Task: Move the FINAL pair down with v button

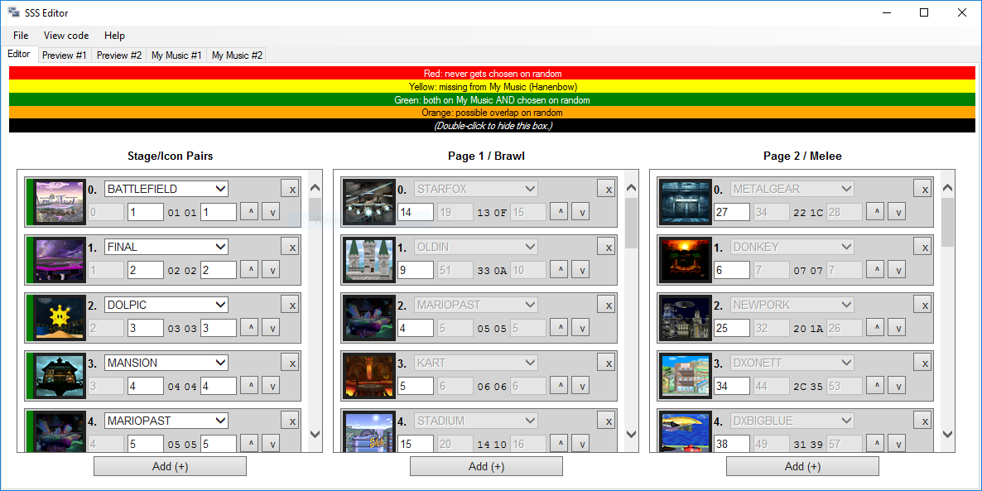Action: coord(271,270)
